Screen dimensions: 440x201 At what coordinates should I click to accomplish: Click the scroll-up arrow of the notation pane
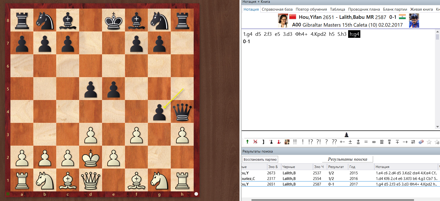pos(437,32)
